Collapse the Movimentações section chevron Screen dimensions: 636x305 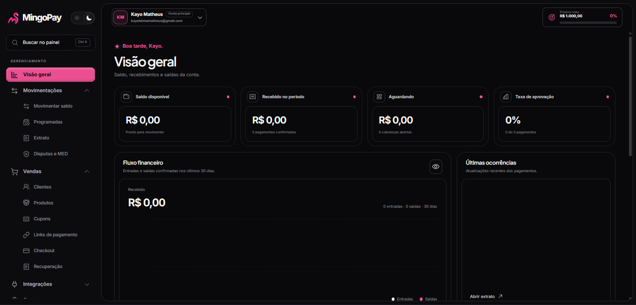87,90
